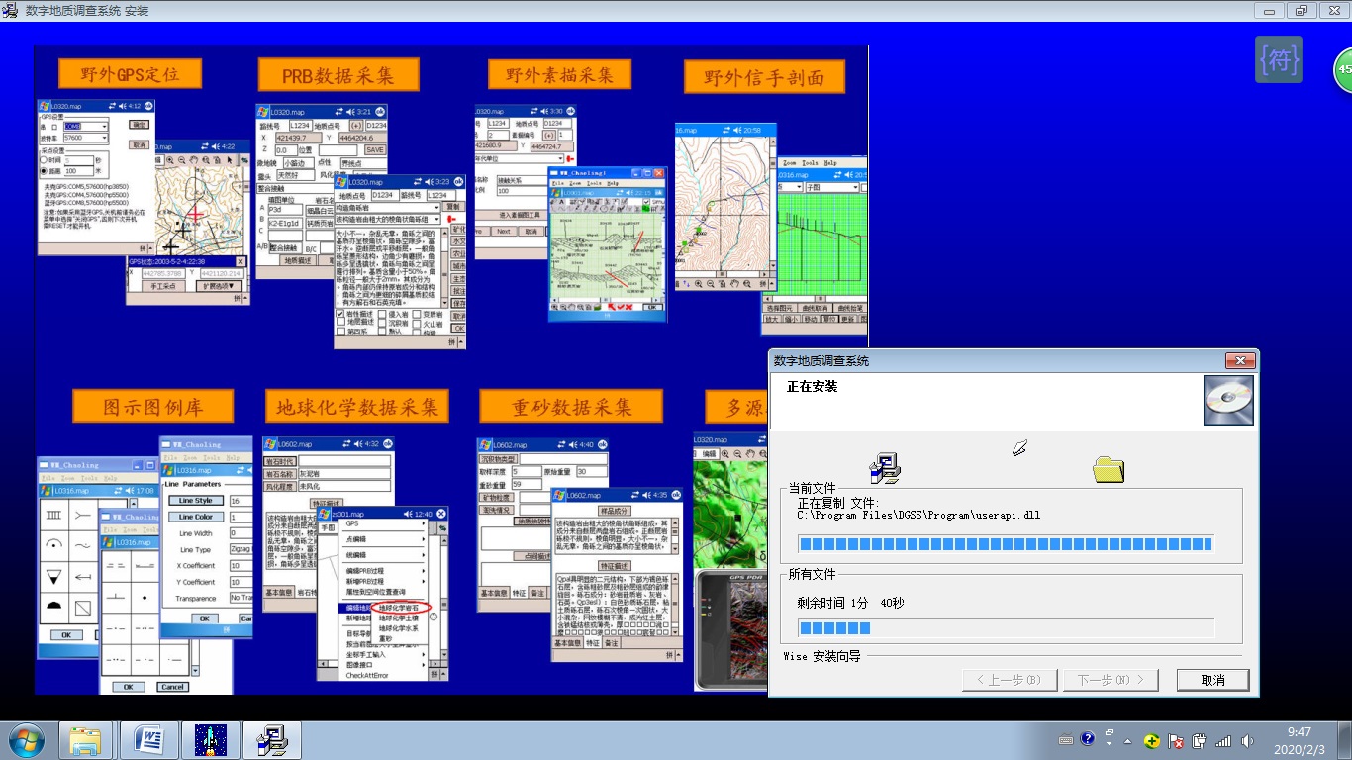Image resolution: width=1352 pixels, height=760 pixels.
Task: Click the power plug tray icon
Action: [x=1199, y=740]
